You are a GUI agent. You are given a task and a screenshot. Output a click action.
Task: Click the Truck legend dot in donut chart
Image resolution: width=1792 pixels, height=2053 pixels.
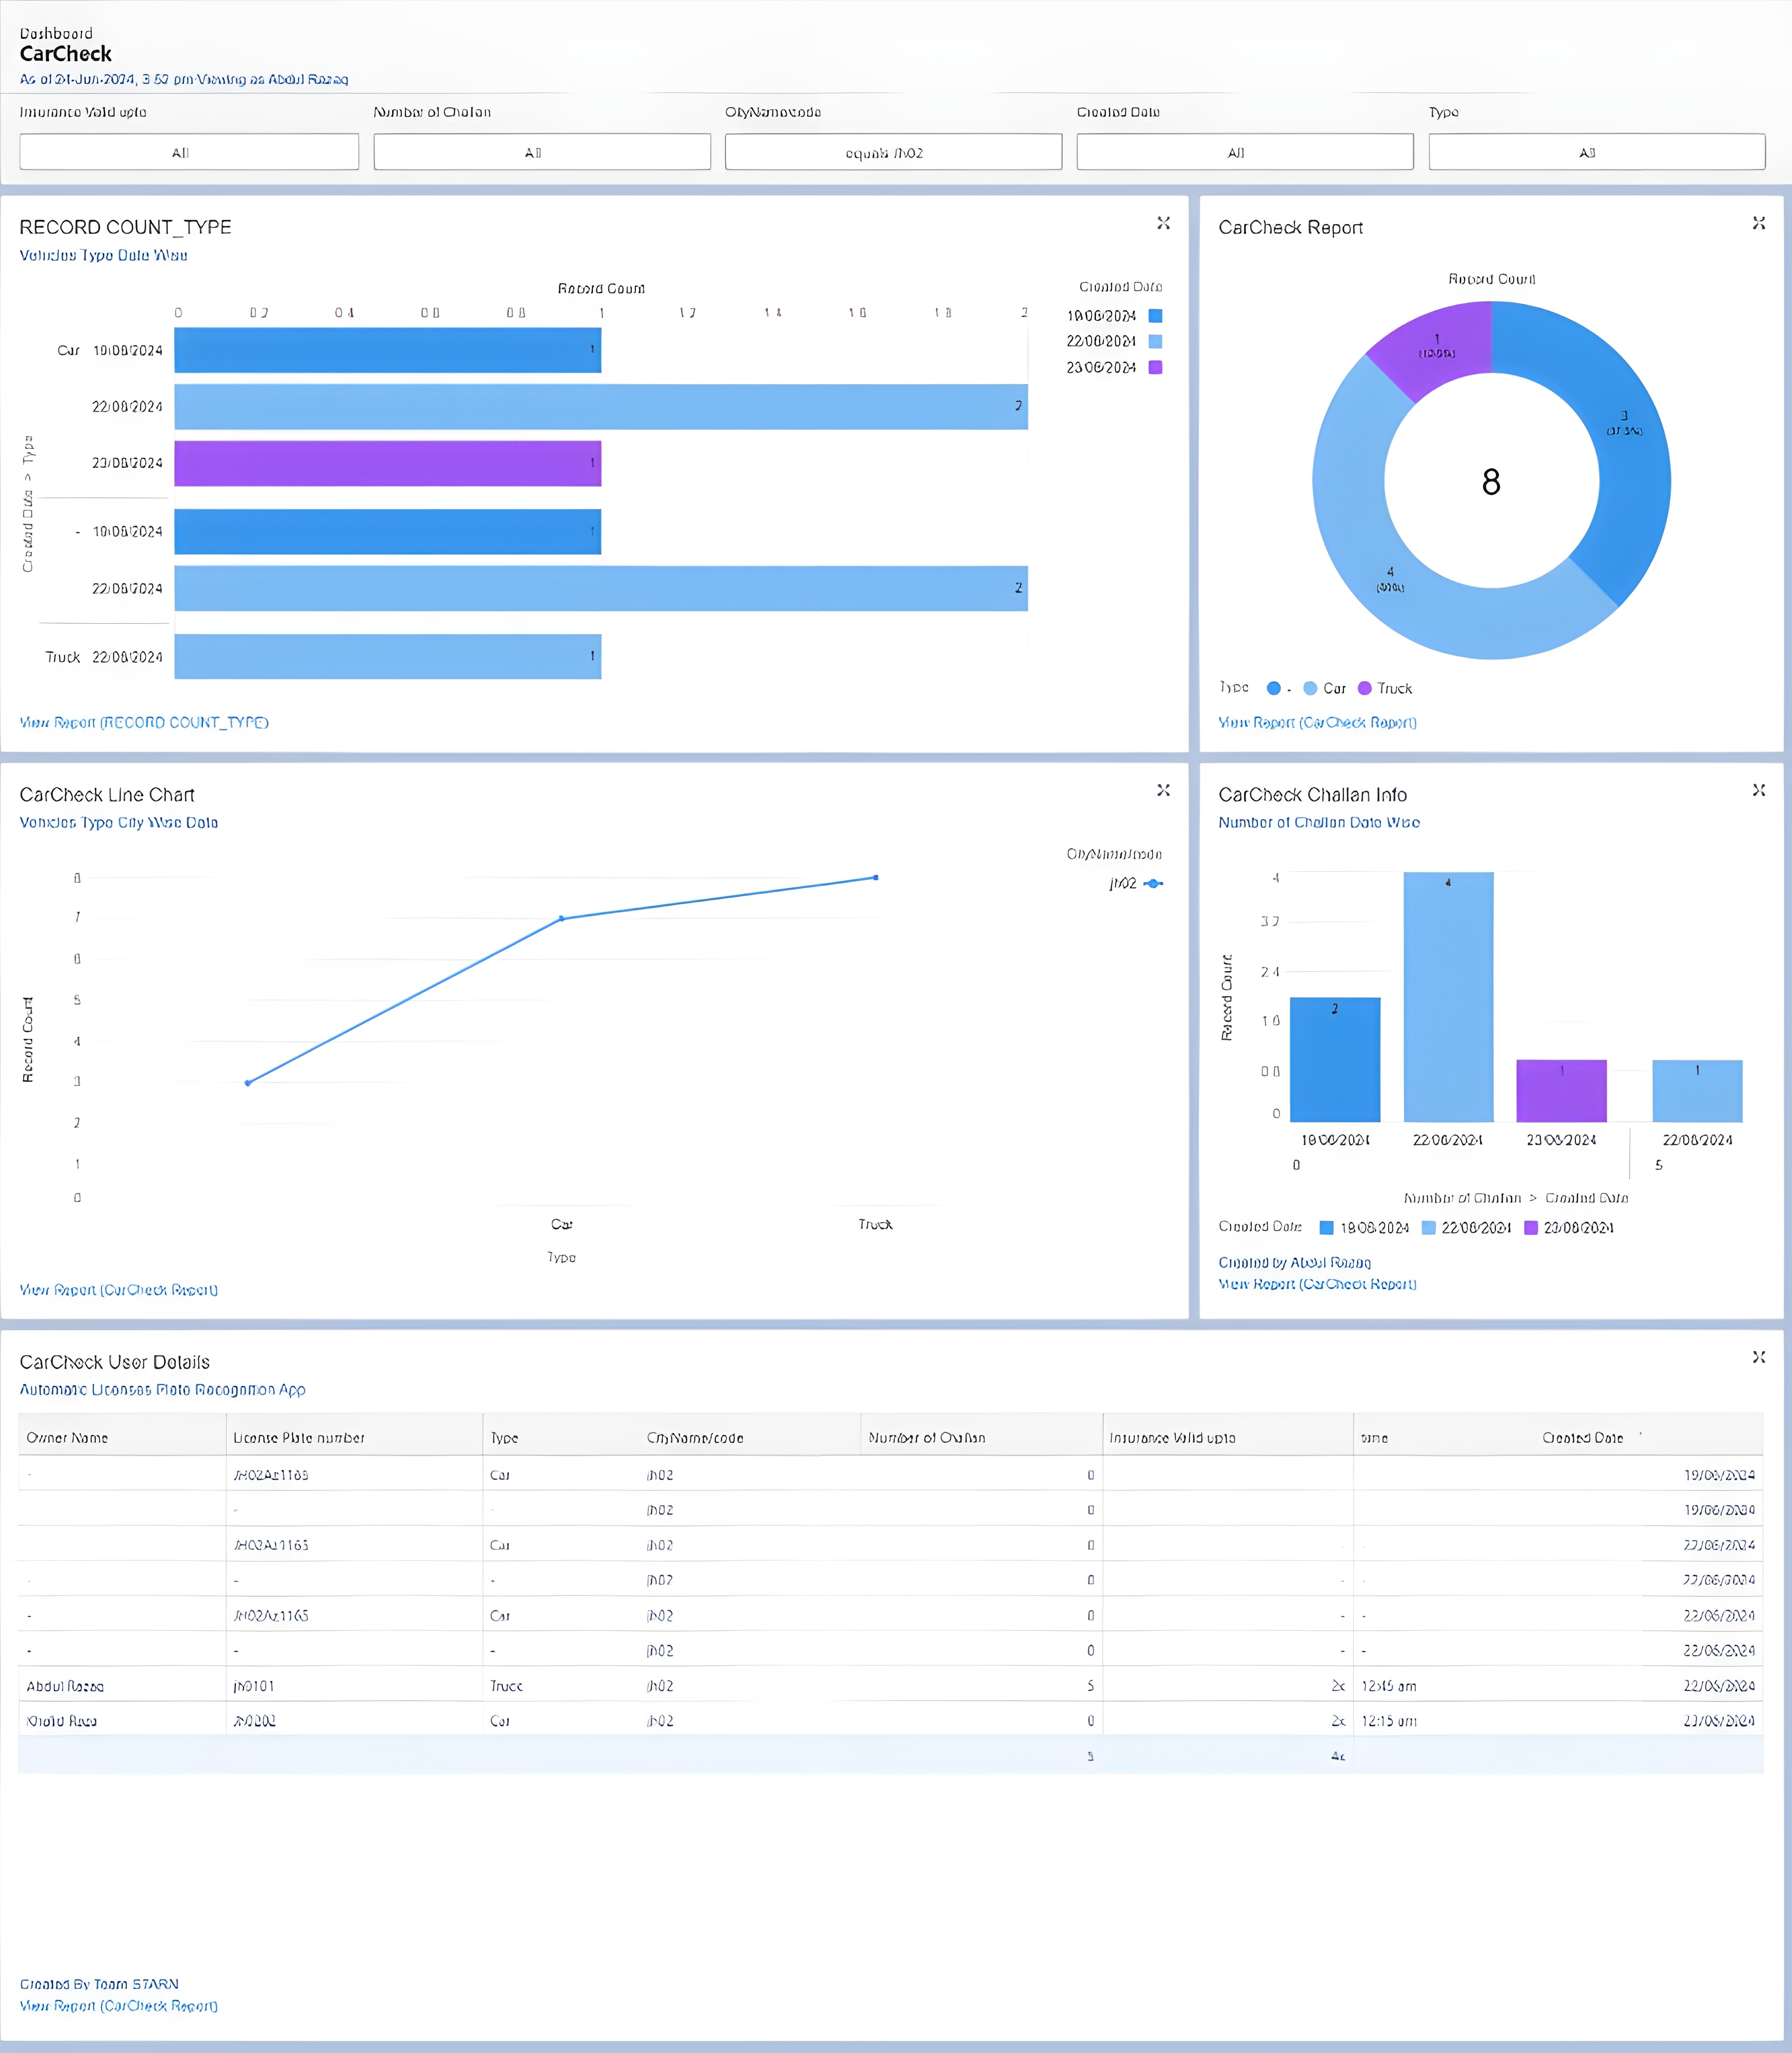(x=1364, y=688)
